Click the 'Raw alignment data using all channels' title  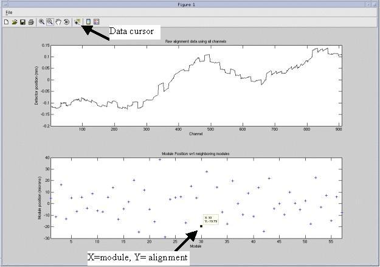pos(196,41)
